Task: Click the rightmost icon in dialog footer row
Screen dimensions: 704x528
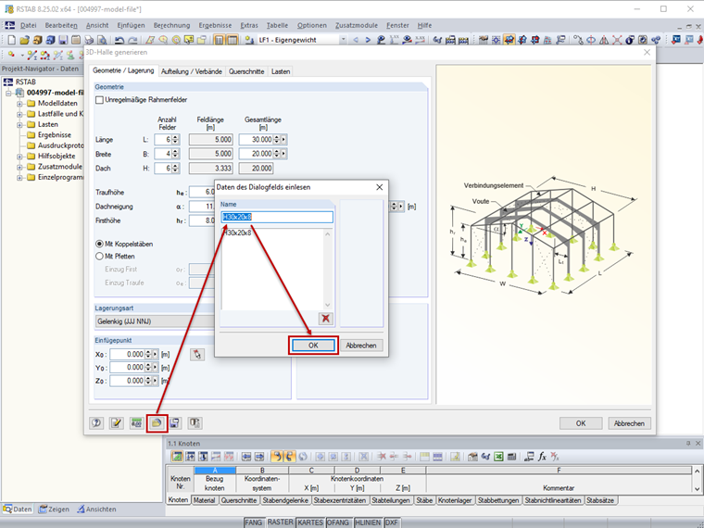Action: [195, 423]
